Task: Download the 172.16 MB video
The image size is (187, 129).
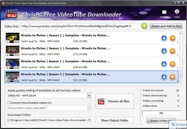Action: [164, 51]
